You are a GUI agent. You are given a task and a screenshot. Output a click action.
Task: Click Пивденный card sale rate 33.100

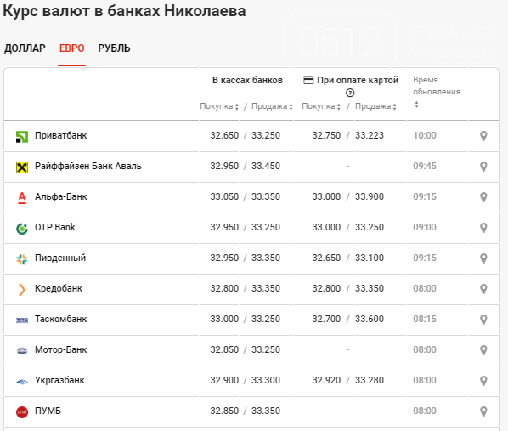pyautogui.click(x=370, y=258)
